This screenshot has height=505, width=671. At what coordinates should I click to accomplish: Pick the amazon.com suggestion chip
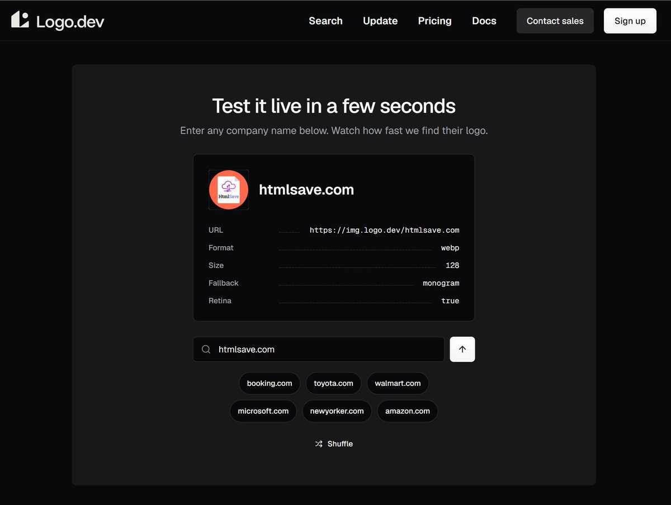coord(408,411)
